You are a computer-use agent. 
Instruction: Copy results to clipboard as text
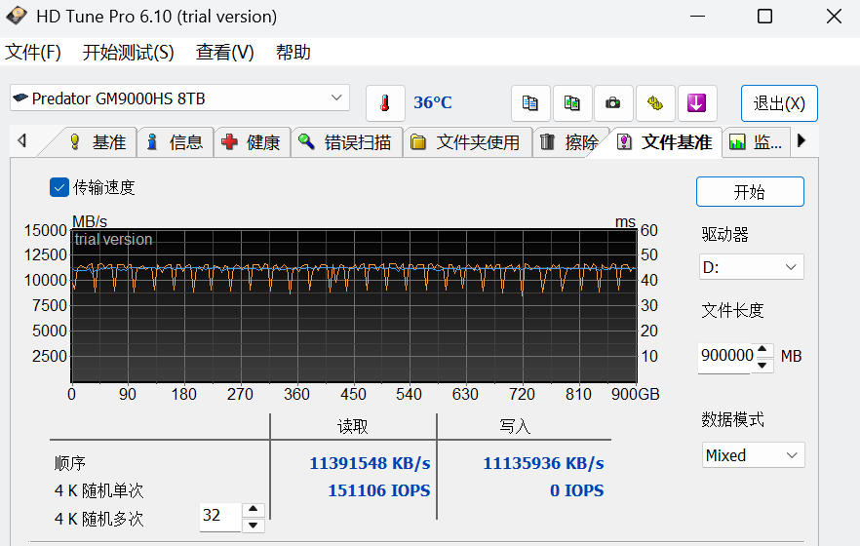click(530, 103)
